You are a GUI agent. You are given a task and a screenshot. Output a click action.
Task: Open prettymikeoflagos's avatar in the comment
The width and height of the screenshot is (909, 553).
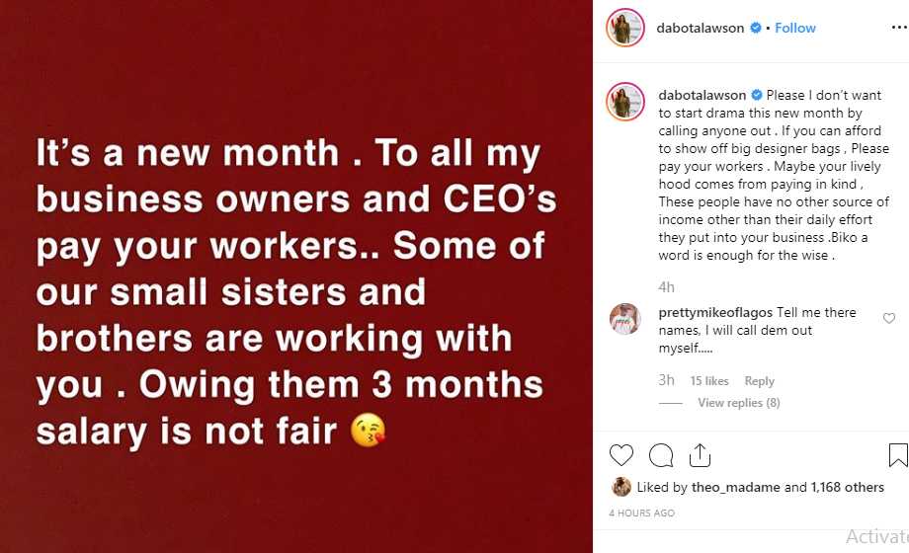coord(624,319)
